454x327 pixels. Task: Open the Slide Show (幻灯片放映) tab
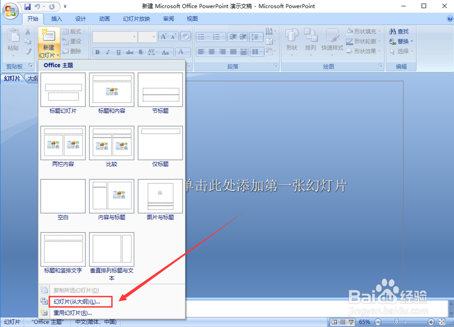(136, 19)
